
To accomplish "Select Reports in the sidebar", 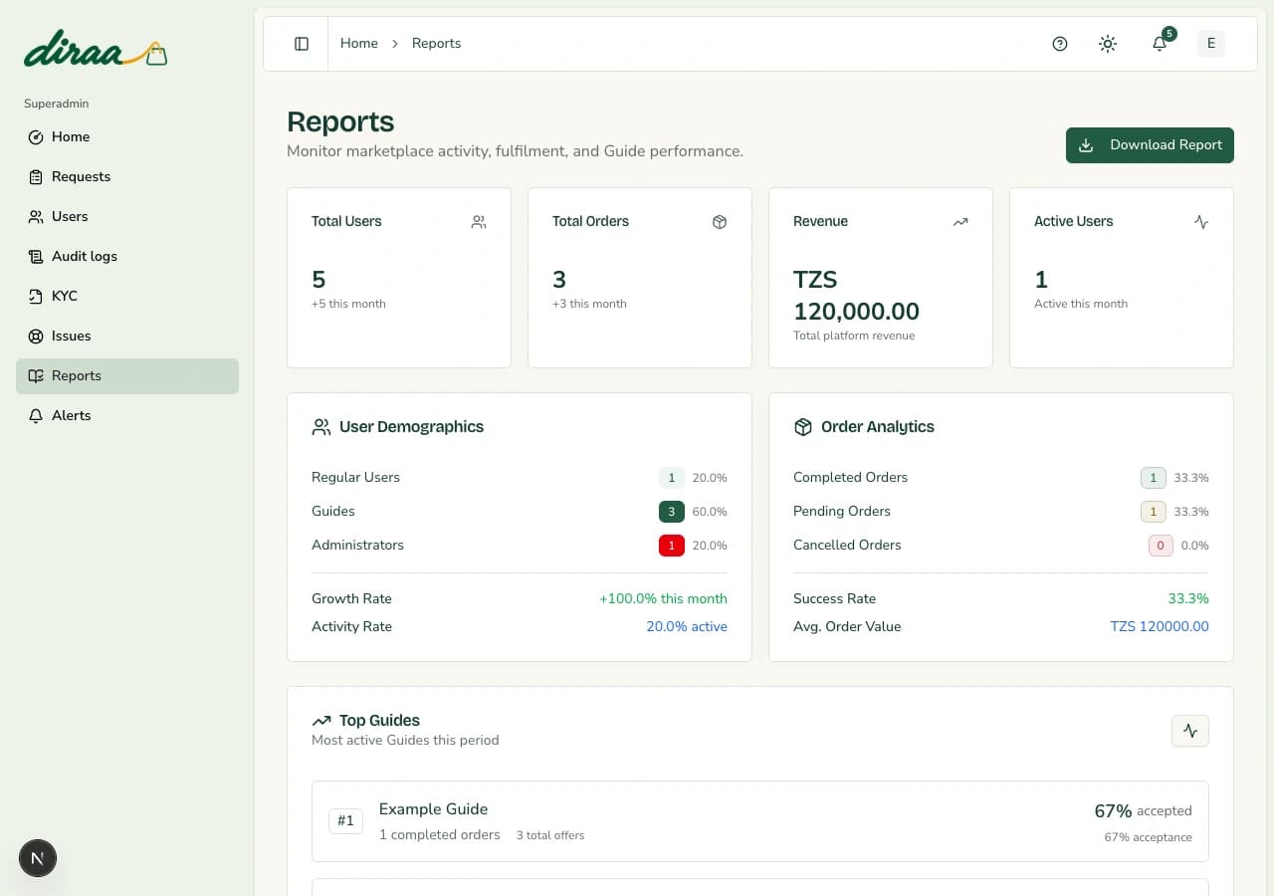I will [x=127, y=376].
